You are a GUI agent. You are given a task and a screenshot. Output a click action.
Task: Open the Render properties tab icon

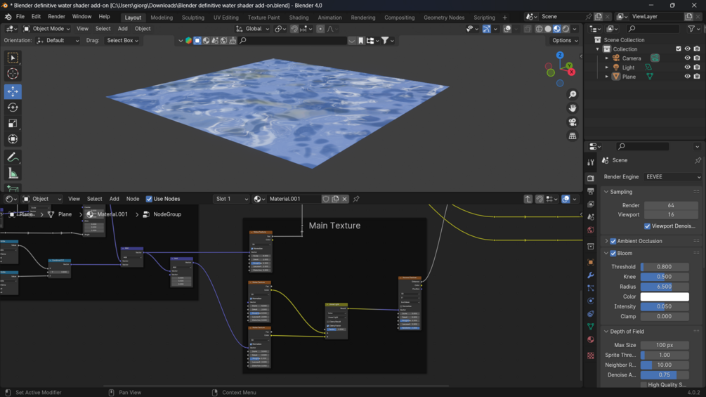pyautogui.click(x=591, y=178)
